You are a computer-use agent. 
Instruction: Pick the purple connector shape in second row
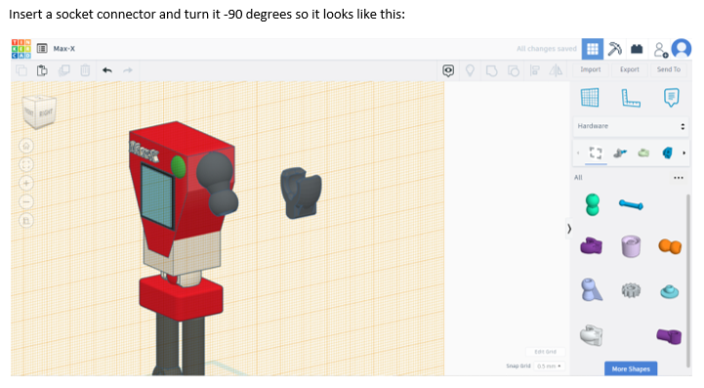pyautogui.click(x=592, y=246)
